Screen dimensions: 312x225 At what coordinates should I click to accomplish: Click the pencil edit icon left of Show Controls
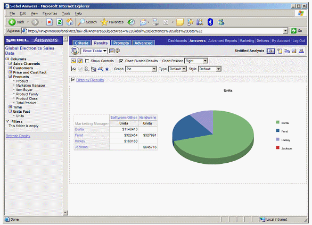tap(80, 61)
